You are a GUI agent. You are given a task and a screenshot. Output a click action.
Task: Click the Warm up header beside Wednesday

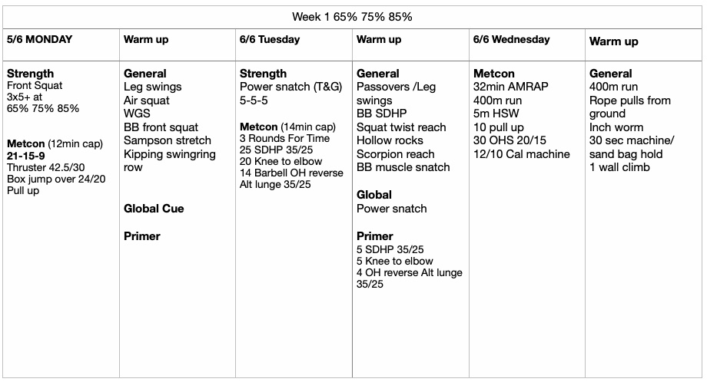click(614, 41)
